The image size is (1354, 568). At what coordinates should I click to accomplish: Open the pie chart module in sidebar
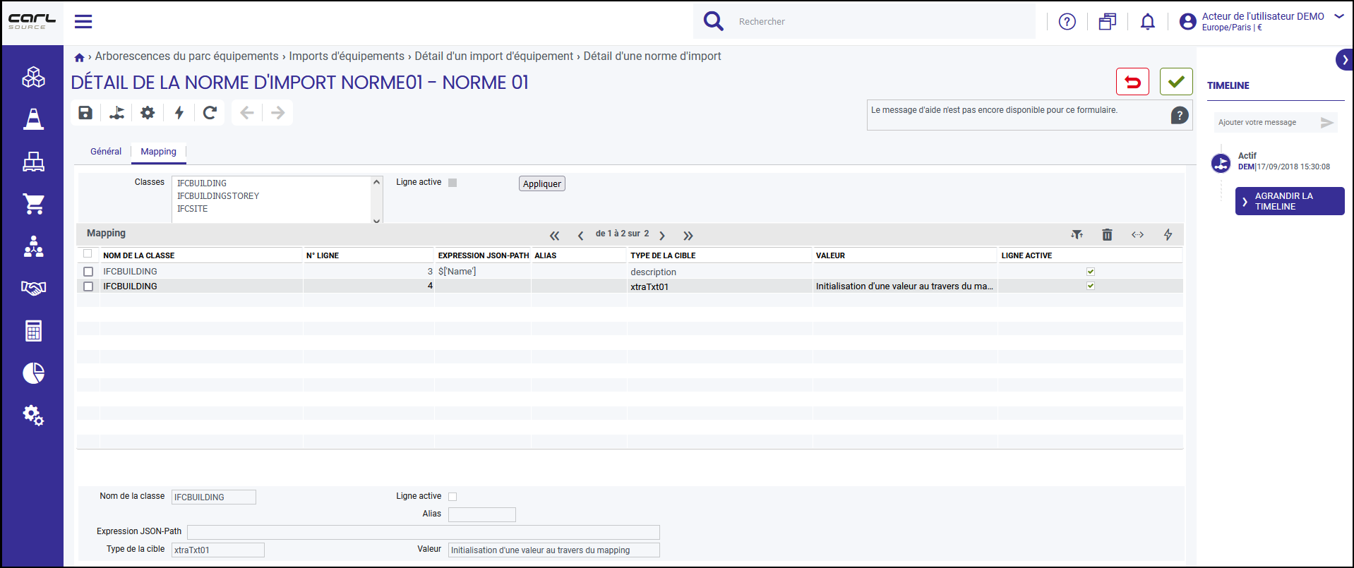click(x=33, y=373)
